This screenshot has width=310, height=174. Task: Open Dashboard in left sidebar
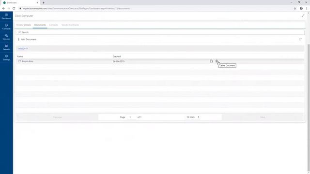(6, 16)
